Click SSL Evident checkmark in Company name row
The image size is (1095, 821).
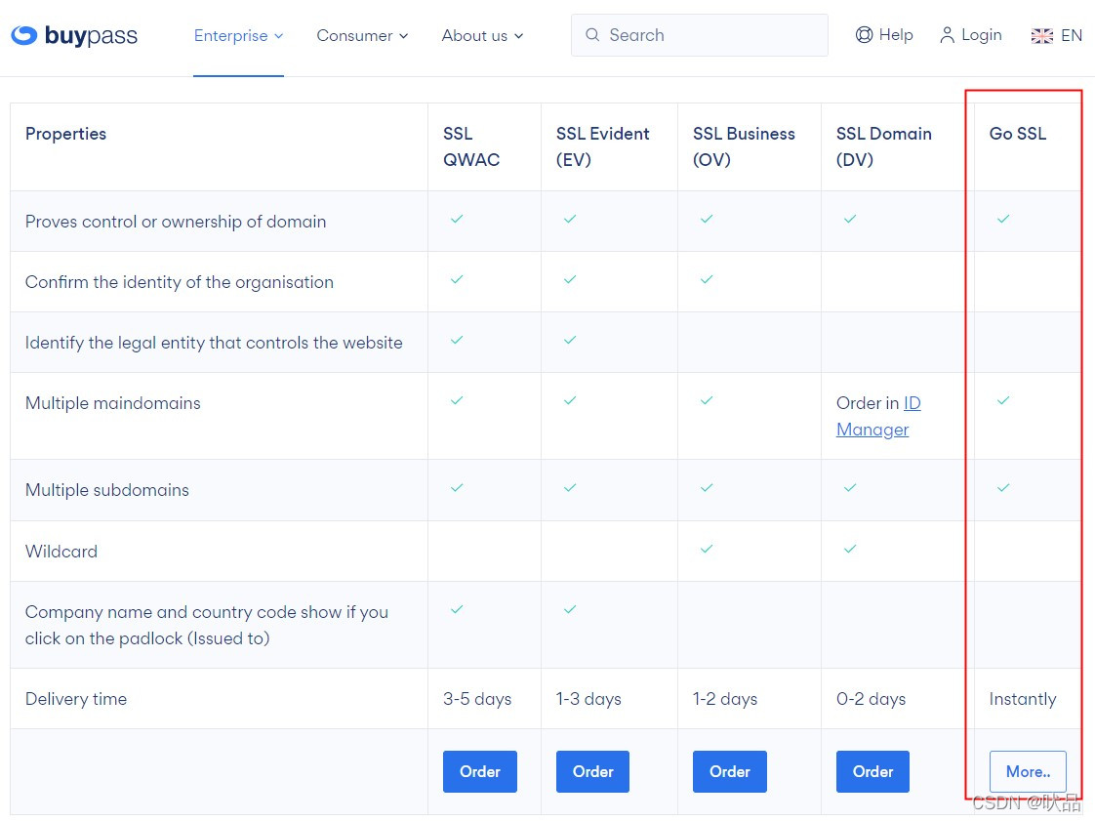[570, 609]
